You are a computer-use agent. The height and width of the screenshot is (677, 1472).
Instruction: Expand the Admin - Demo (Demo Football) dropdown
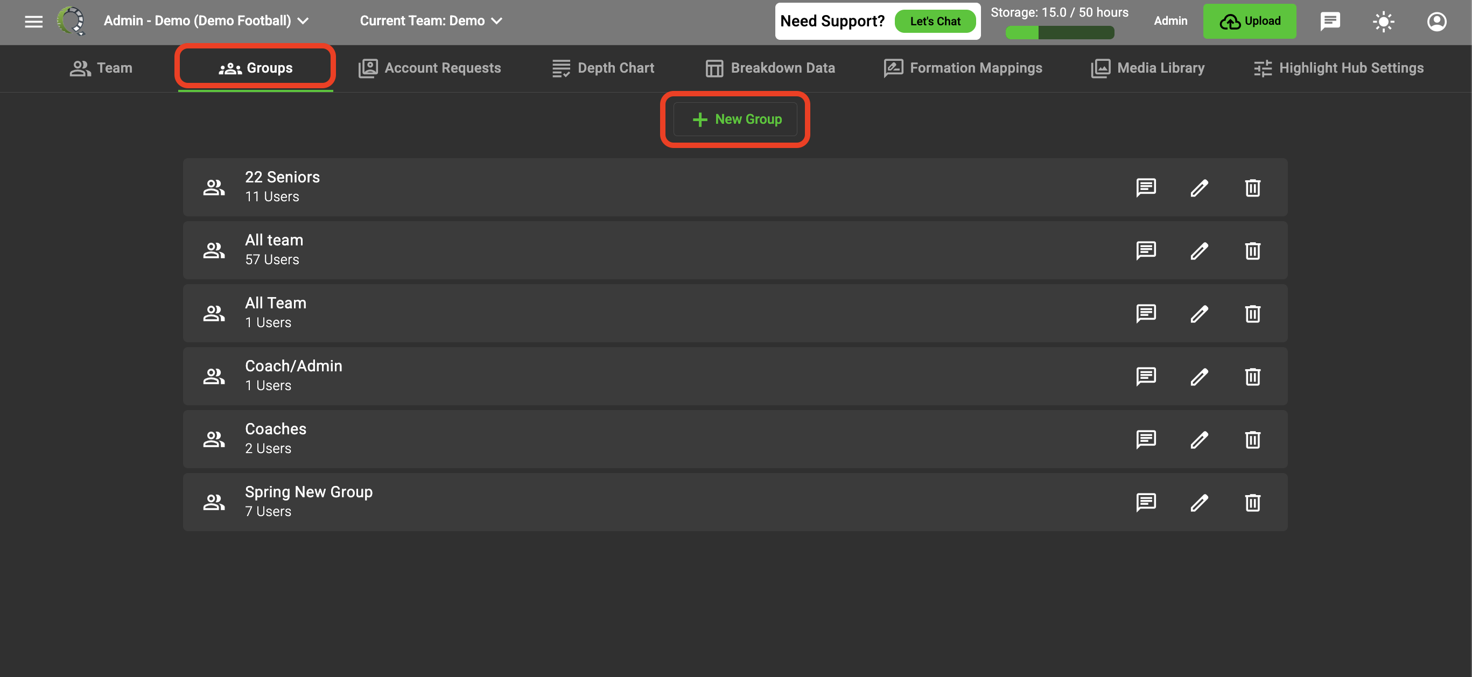point(206,21)
